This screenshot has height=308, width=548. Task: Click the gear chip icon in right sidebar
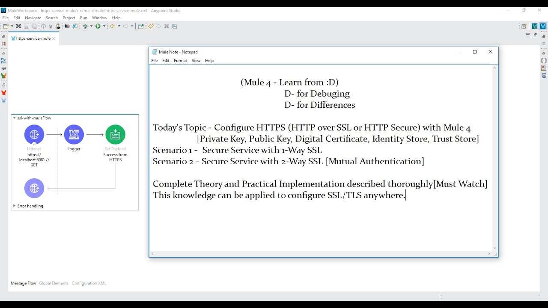[544, 61]
